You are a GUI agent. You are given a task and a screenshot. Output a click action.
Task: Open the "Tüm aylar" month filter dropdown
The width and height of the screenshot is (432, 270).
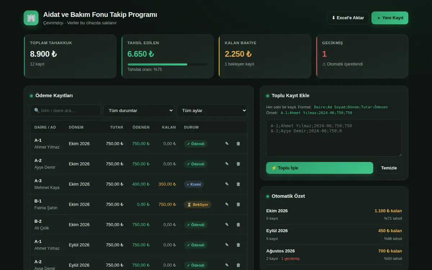point(212,111)
